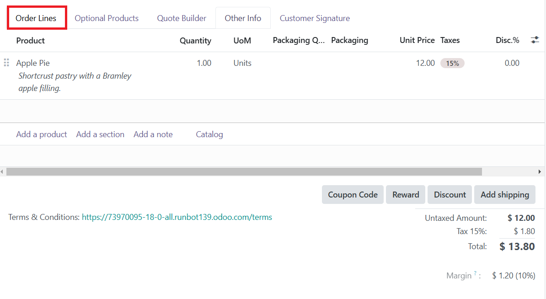Click the Untaxed Amount value $ 12.00
Image resolution: width=546 pixels, height=299 pixels.
point(521,218)
